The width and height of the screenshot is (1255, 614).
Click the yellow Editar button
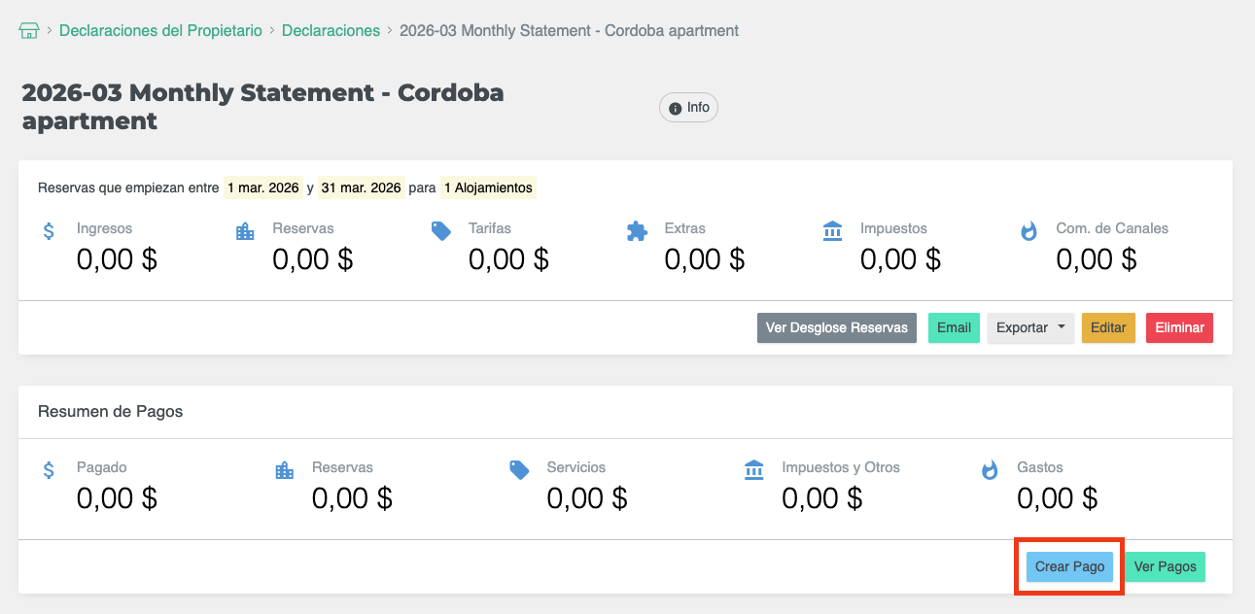[1108, 328]
